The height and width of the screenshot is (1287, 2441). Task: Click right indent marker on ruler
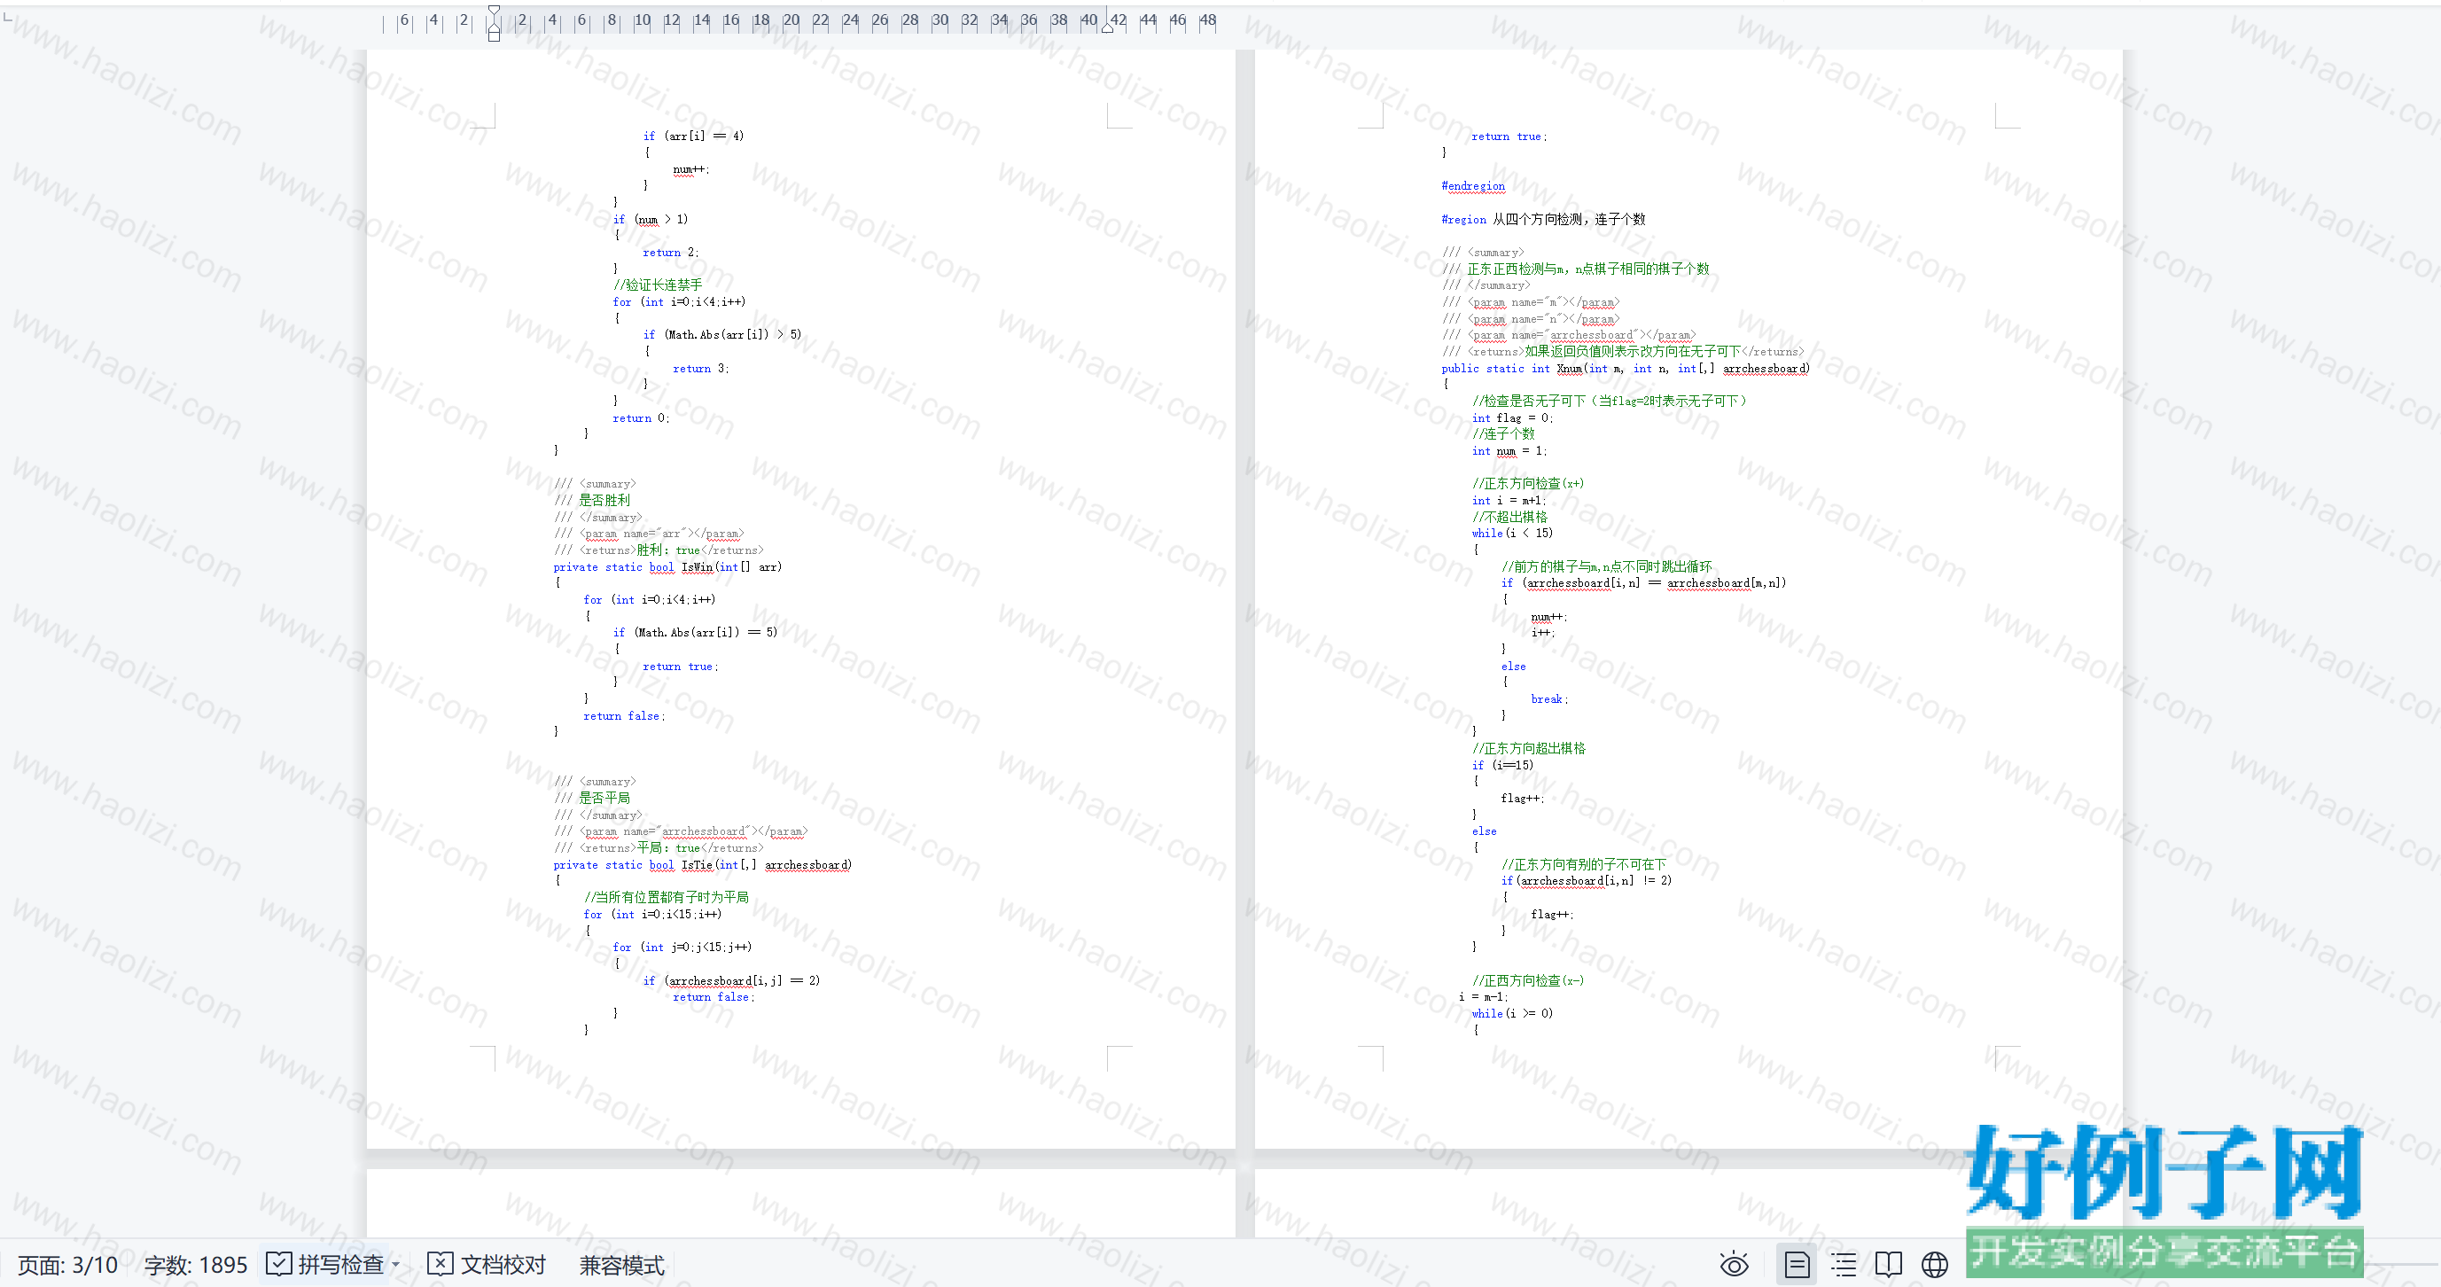tap(1107, 28)
